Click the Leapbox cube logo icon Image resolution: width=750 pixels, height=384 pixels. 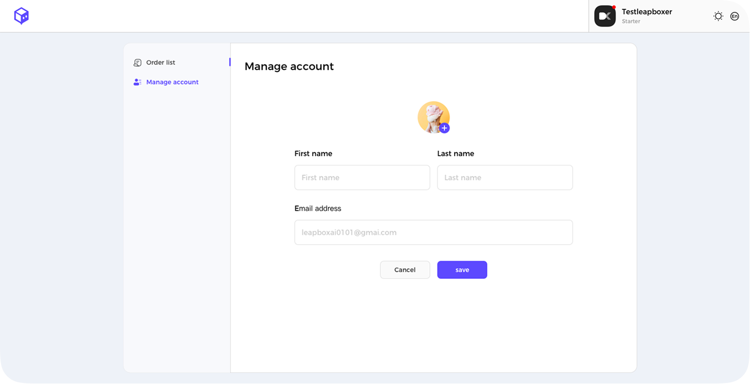tap(20, 16)
